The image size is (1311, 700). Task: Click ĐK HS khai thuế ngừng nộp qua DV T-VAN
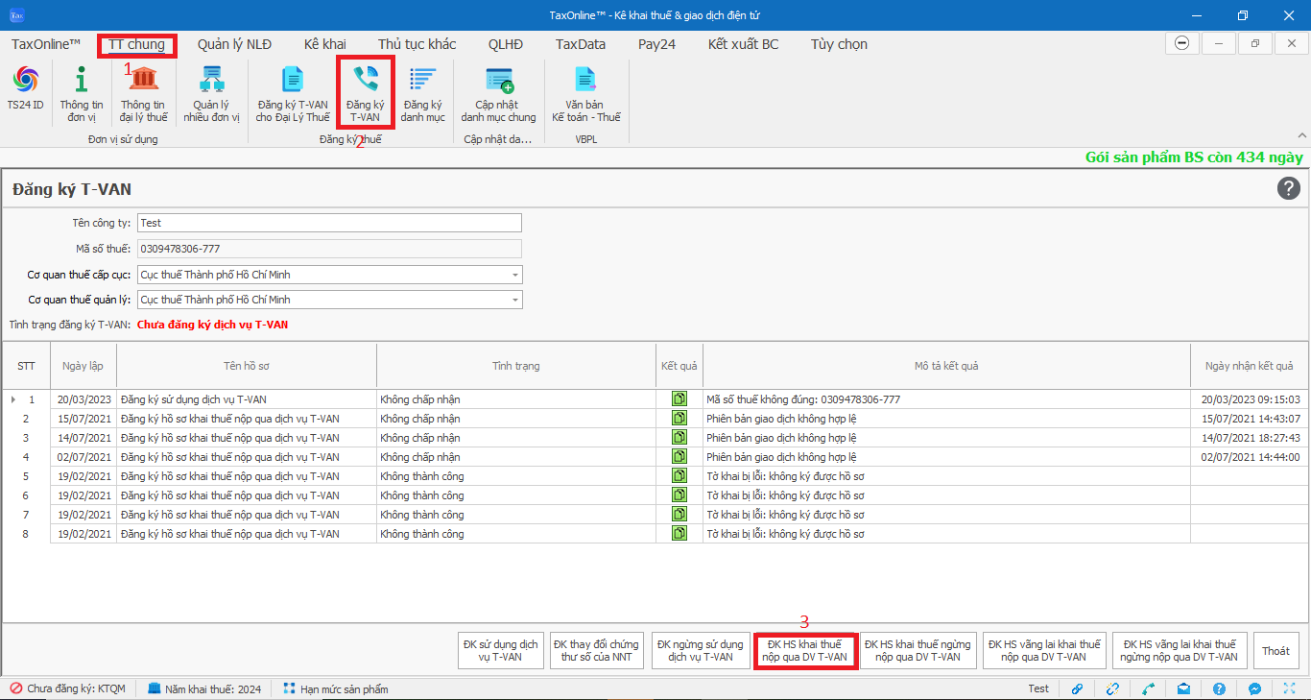[x=918, y=650]
